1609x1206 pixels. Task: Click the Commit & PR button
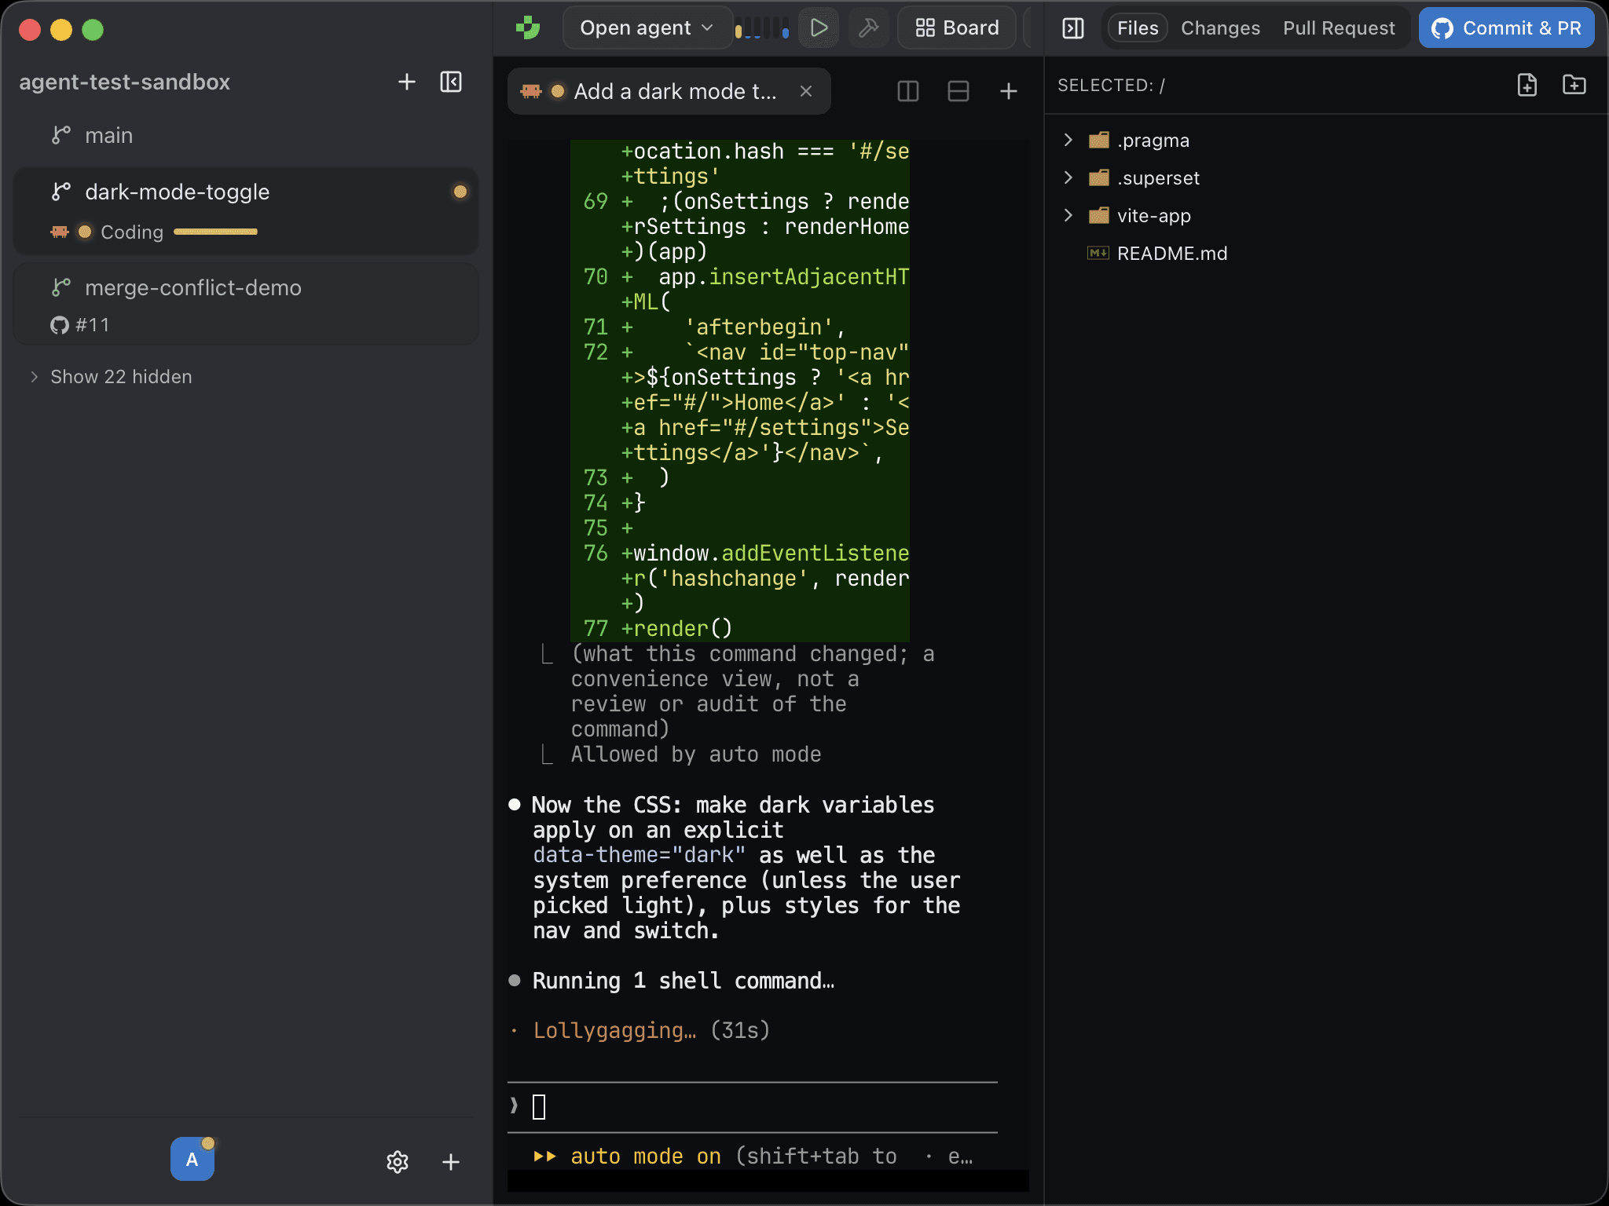1506,28
